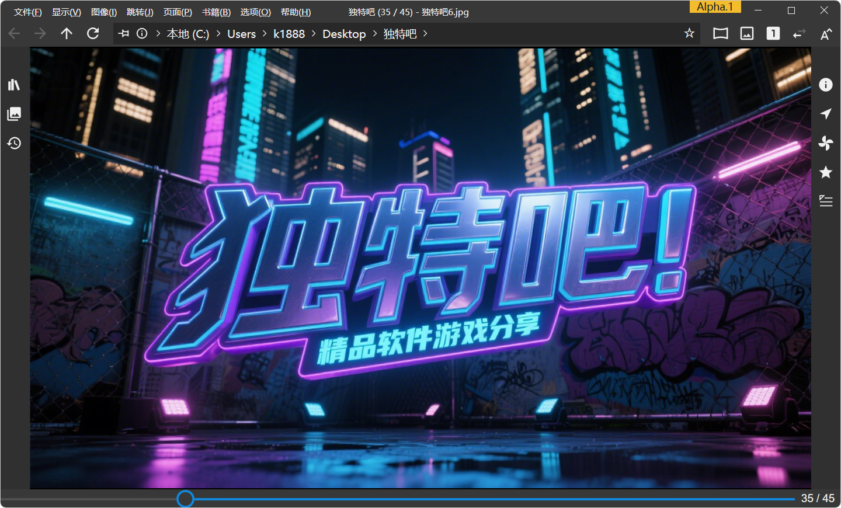The width and height of the screenshot is (841, 508).
Task: Open the 页面(P) menu
Action: pyautogui.click(x=178, y=12)
